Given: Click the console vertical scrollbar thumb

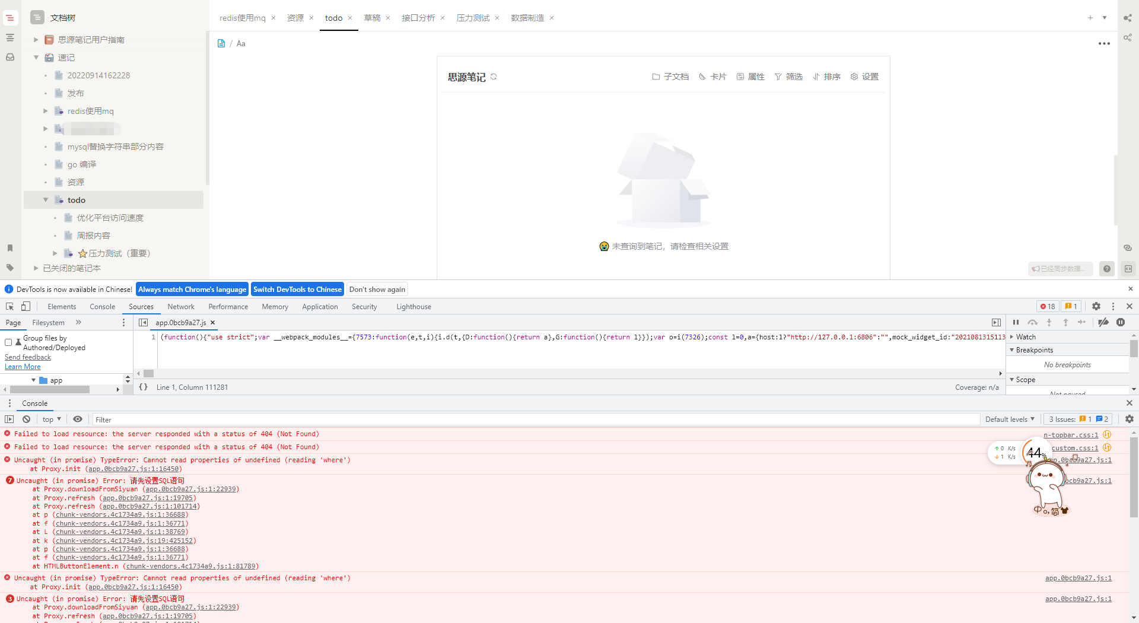Looking at the screenshot, I should click(1134, 478).
